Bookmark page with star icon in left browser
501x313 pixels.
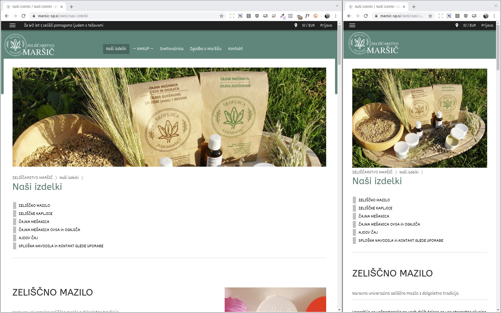tap(222, 16)
